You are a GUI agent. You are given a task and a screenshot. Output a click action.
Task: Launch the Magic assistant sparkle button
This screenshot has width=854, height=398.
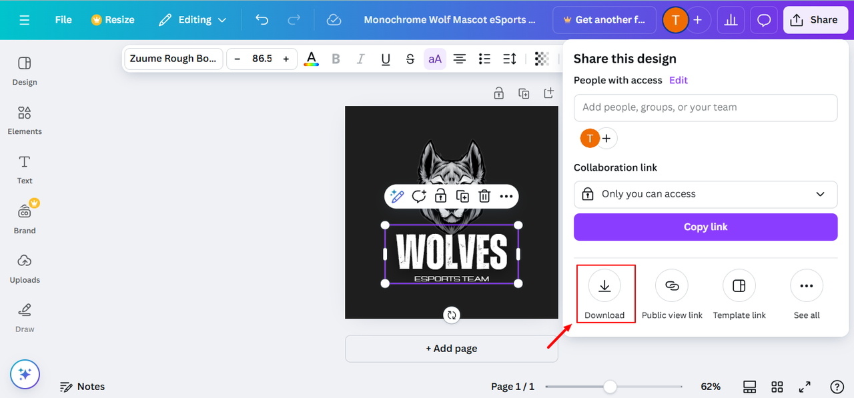pos(25,374)
